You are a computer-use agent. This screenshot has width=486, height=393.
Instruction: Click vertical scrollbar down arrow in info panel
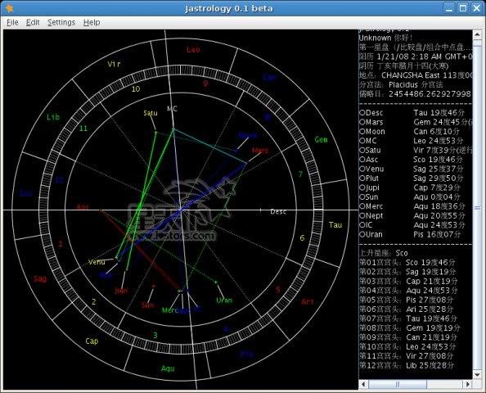[477, 375]
